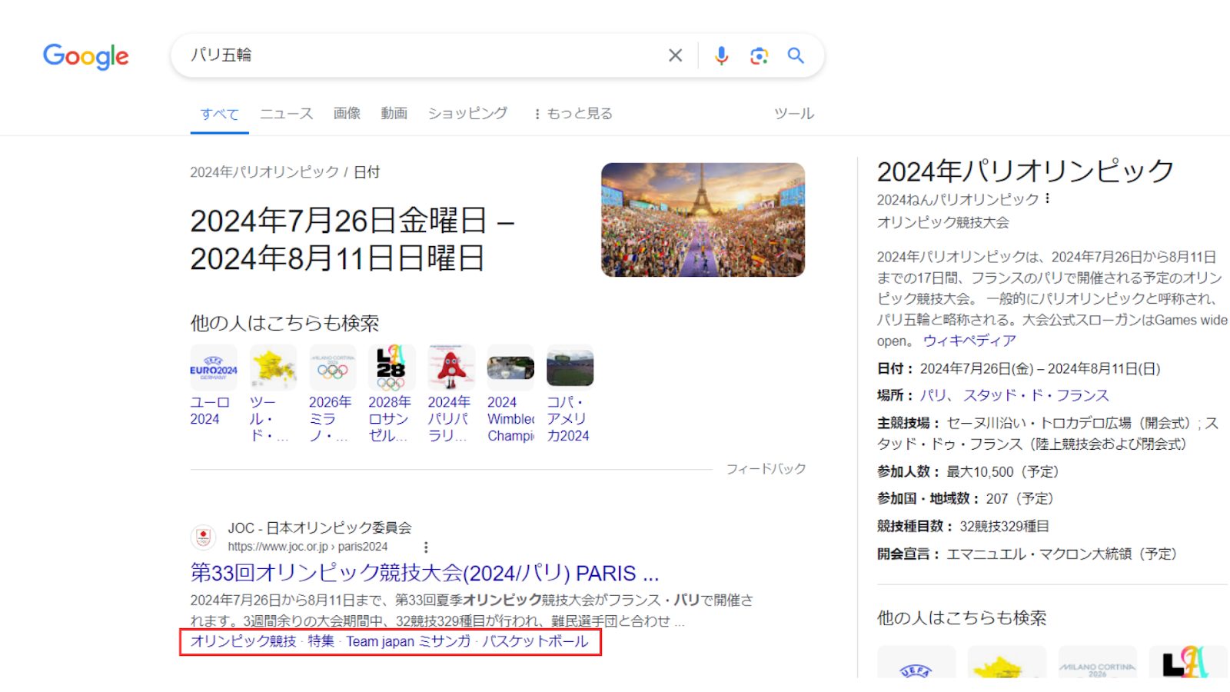
Task: Click the right panel 他の人はこちらも検索 heading
Action: [962, 618]
